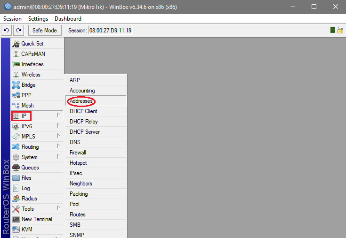This screenshot has height=238, width=346.
Task: Toggle the Safe Mode button
Action: 45,31
